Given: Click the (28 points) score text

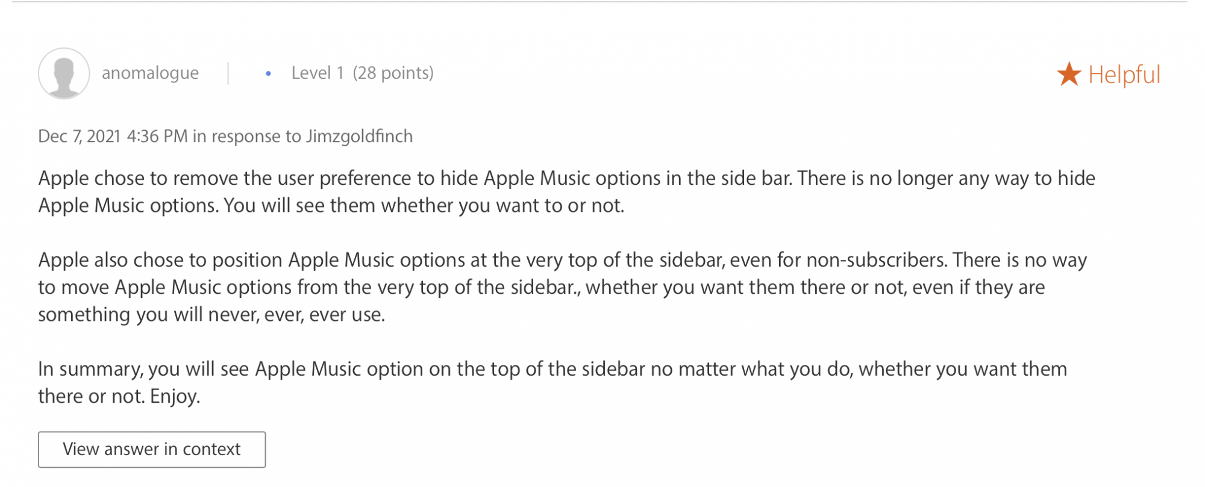Looking at the screenshot, I should point(393,73).
